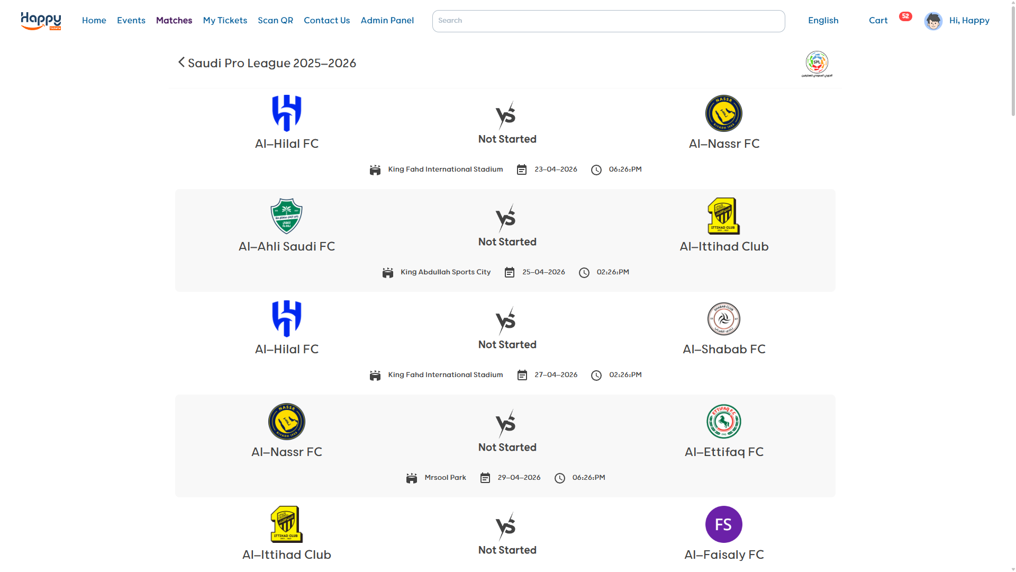The image size is (1016, 572).
Task: Click the Al-Ettifaq FC badge
Action: pos(724,421)
